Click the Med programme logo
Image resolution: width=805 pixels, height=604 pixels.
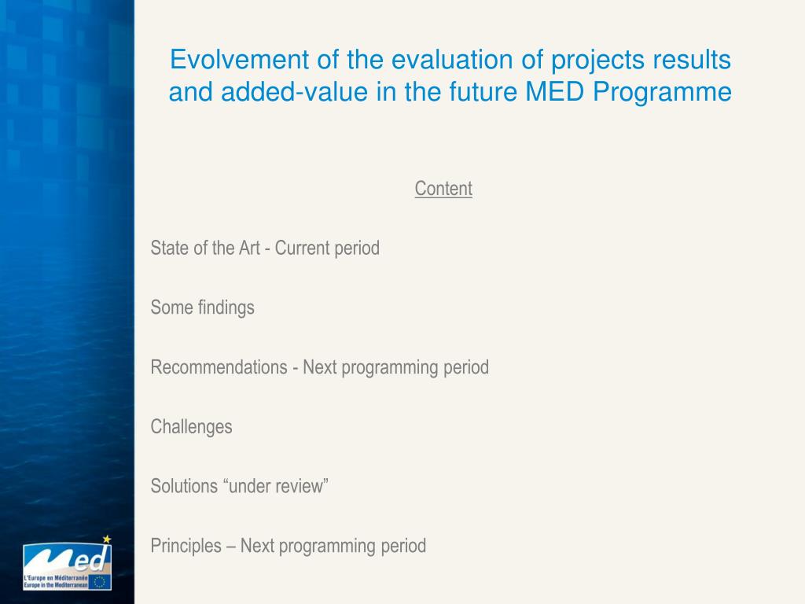(x=68, y=565)
